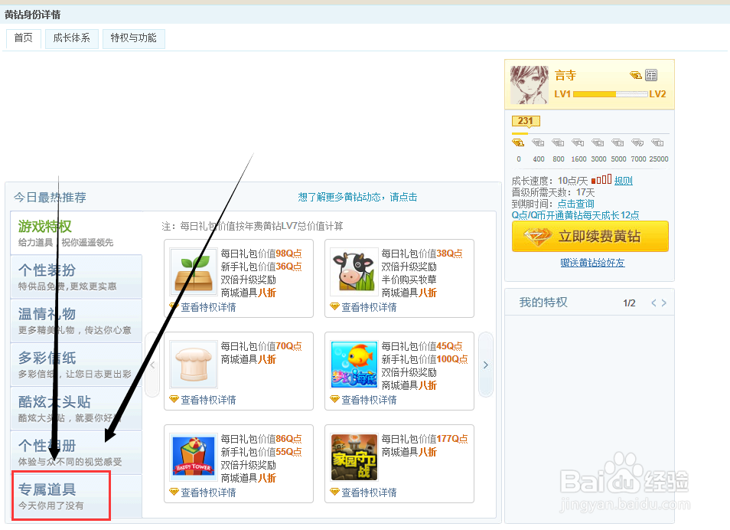Click the diamond level icon above 7000
The width and height of the screenshot is (730, 530).
point(638,142)
